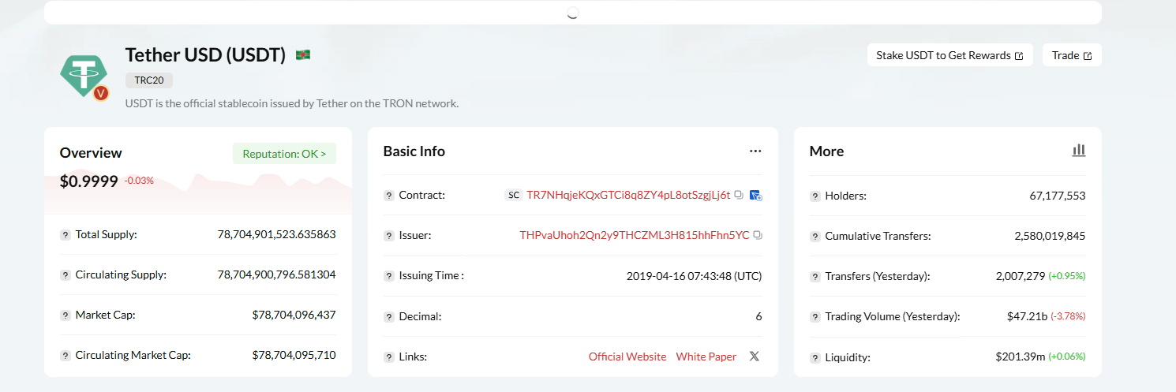Click the TRC20 tag
This screenshot has height=392, width=1176.
click(x=149, y=80)
